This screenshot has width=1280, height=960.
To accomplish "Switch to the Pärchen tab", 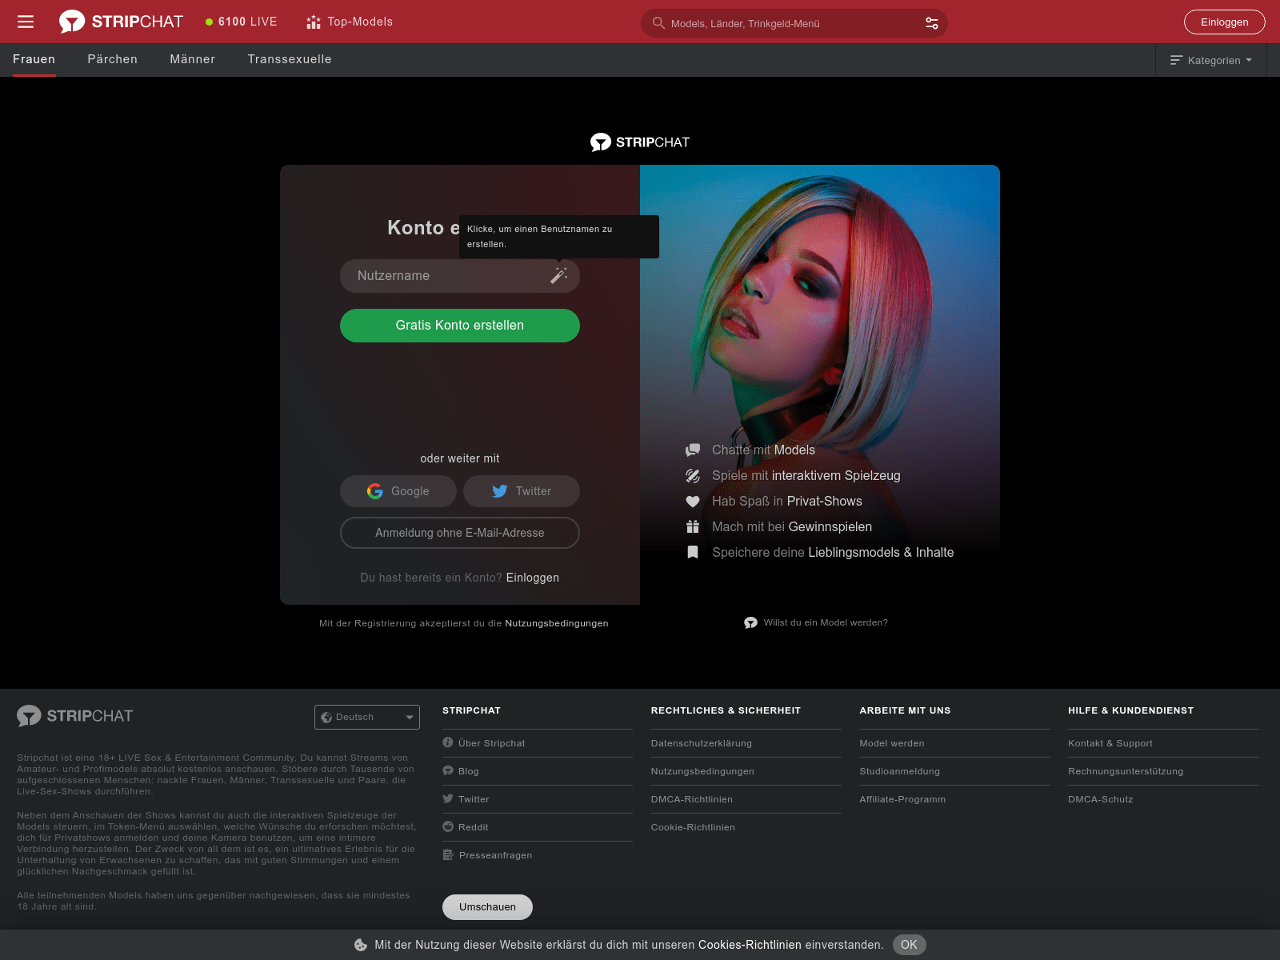I will tap(113, 59).
